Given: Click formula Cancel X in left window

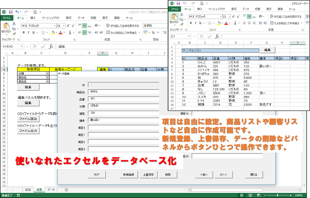Looking at the screenshot, I should coord(35,46).
